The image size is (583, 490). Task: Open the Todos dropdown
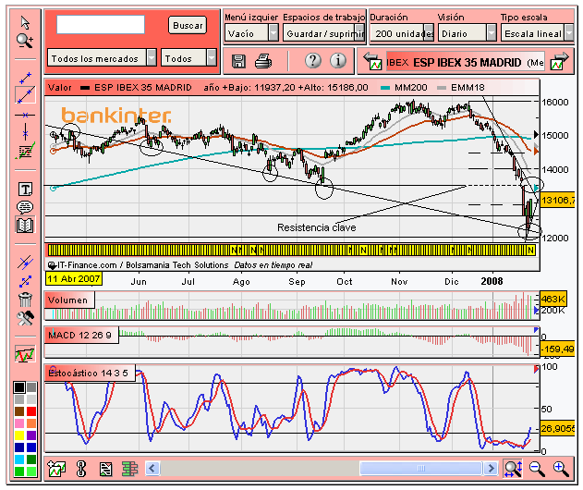click(x=188, y=58)
